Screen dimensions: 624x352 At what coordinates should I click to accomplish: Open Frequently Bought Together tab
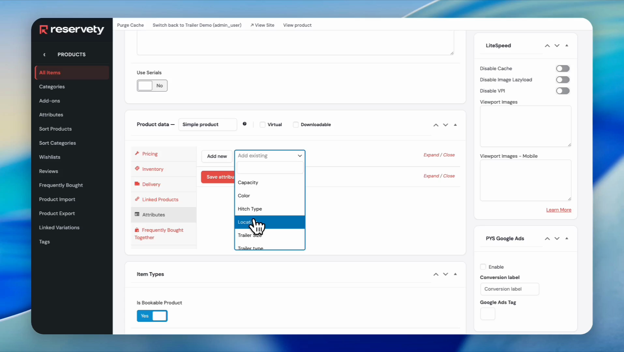pos(164,234)
